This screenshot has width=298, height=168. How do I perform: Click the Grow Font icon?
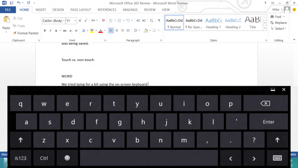[x=80, y=20]
